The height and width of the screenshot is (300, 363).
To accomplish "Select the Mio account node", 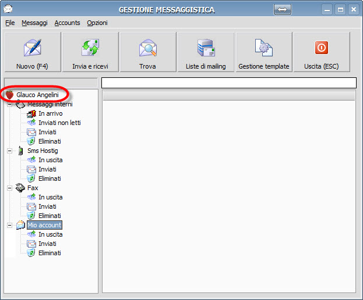I will (x=44, y=225).
